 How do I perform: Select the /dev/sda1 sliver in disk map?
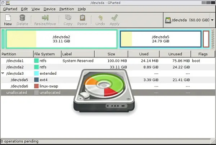[3, 39]
